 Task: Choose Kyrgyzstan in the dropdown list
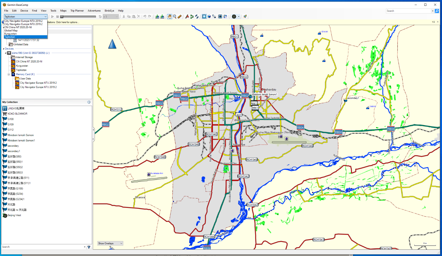pyautogui.click(x=25, y=34)
